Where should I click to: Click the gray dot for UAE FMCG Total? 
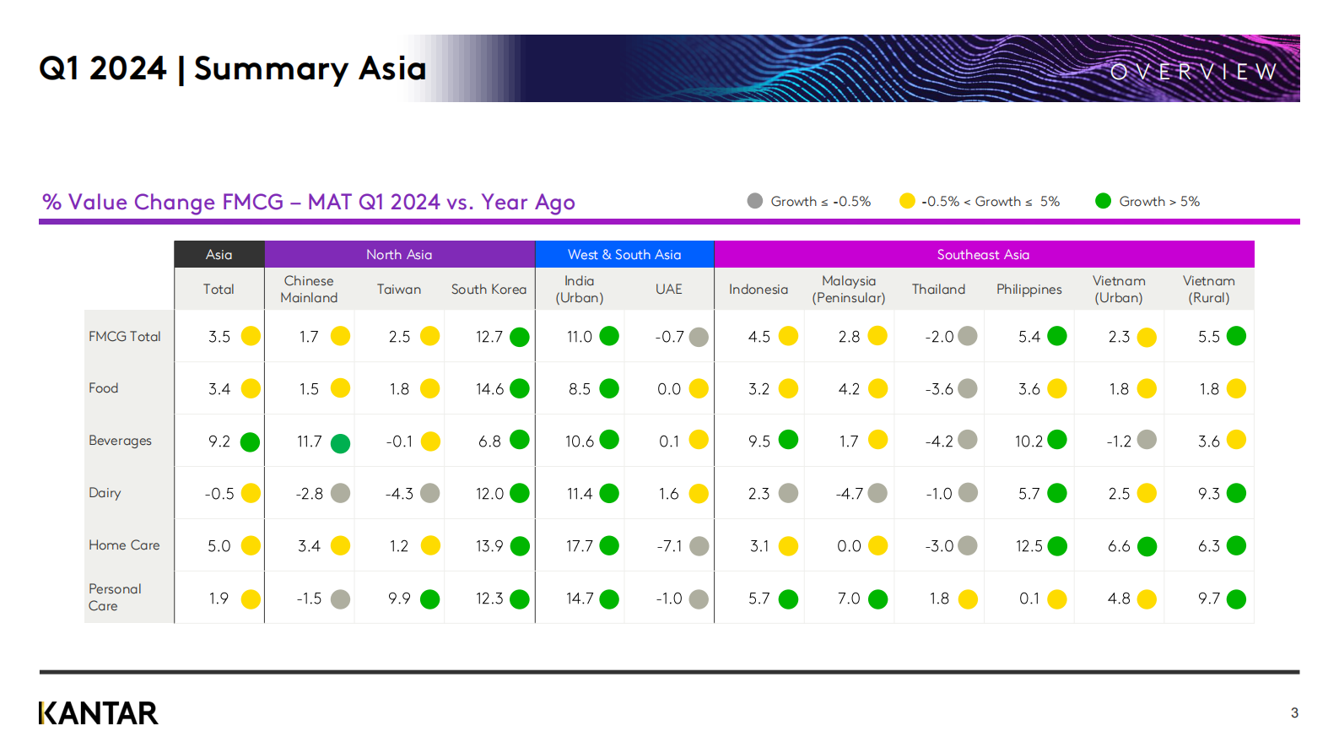(x=699, y=337)
